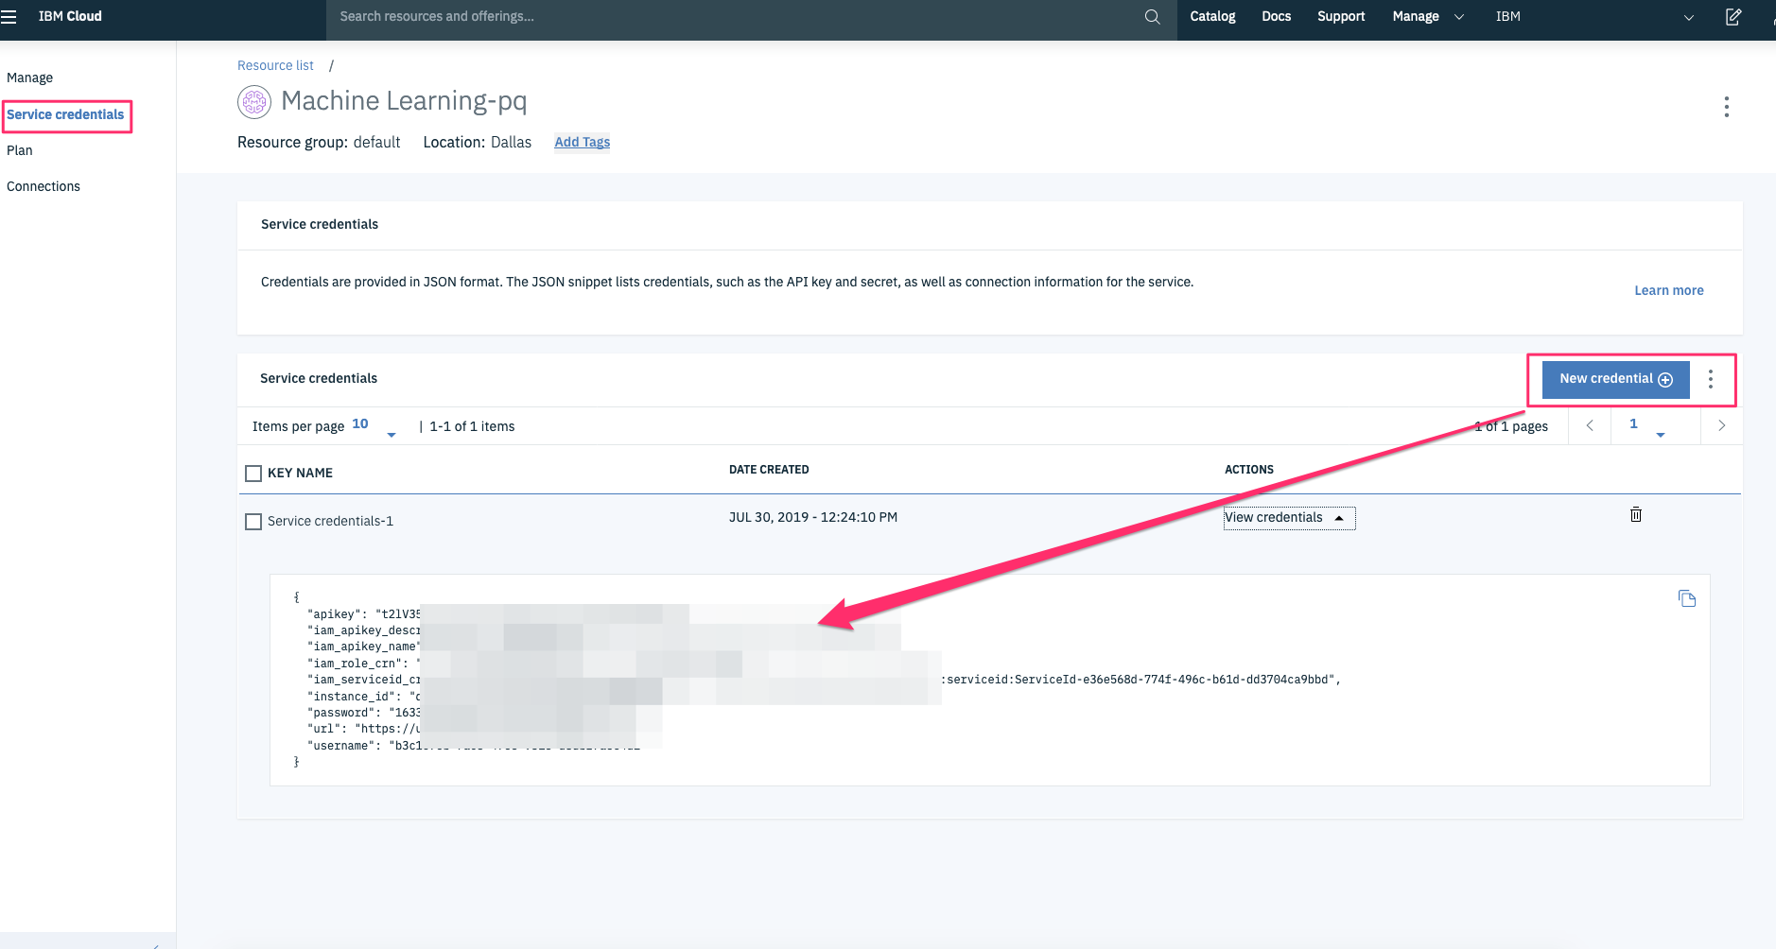Click the Add Tags link
Image resolution: width=1776 pixels, height=949 pixels.
(x=583, y=142)
